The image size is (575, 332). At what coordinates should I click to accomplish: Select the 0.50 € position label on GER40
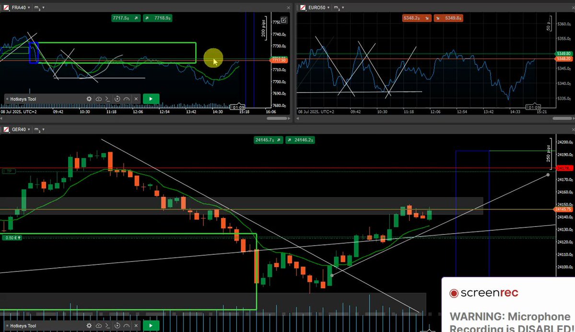click(x=12, y=237)
